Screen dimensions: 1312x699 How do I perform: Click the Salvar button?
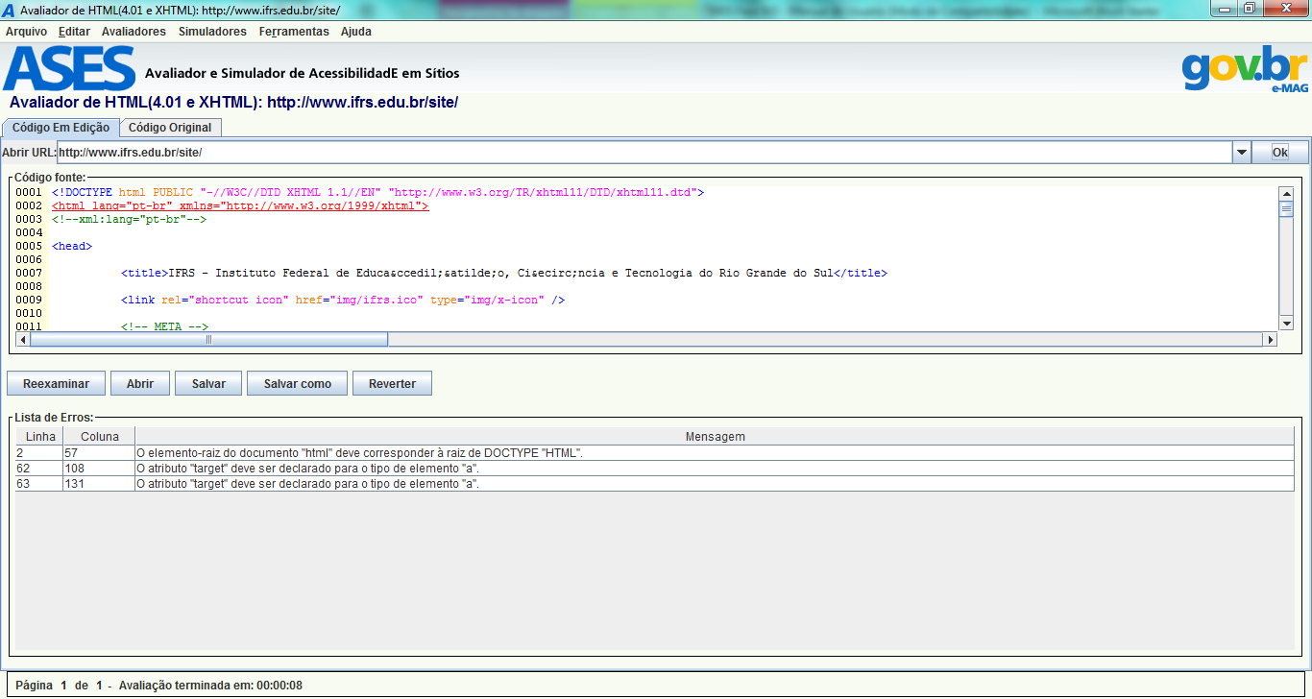(x=208, y=383)
